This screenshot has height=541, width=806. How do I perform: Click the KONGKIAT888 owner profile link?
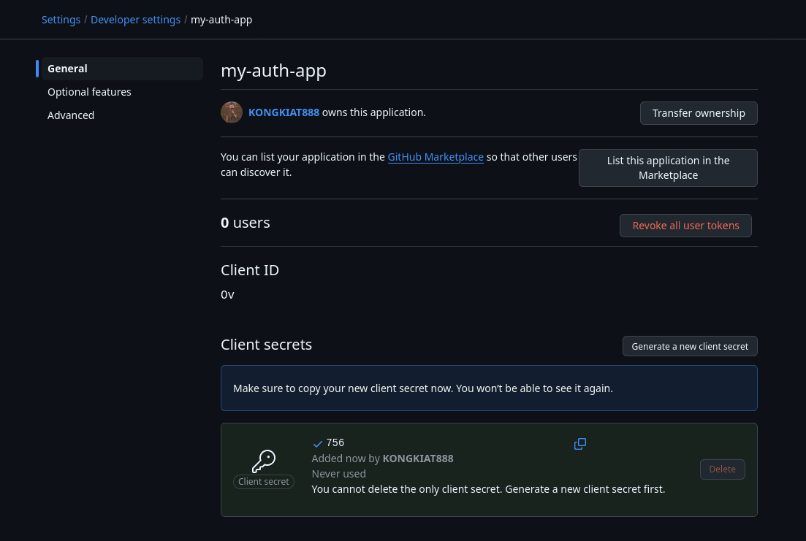(x=284, y=112)
